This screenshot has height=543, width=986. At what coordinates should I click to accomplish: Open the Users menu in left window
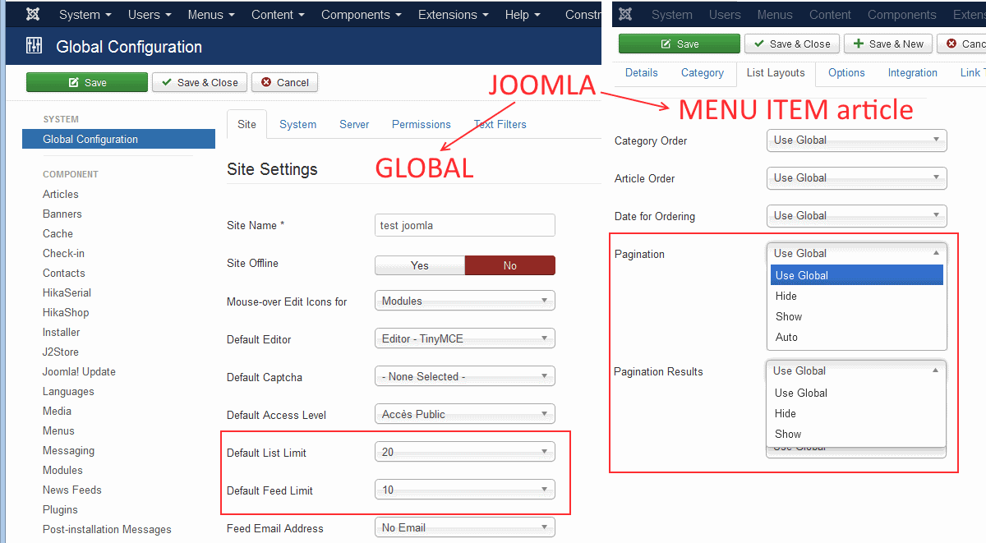click(150, 15)
